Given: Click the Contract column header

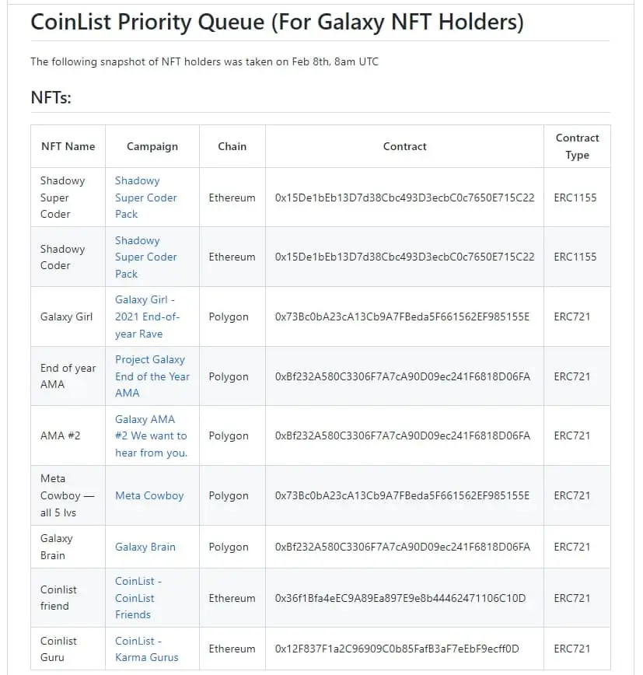Looking at the screenshot, I should tap(404, 146).
